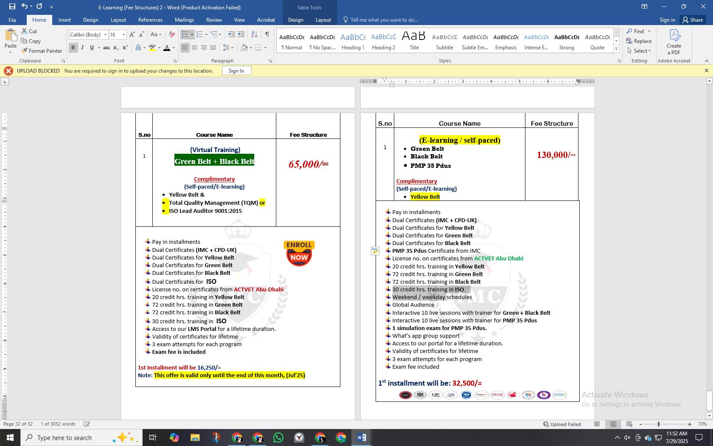This screenshot has height=446, width=713.
Task: Open Replace dialog from Editing group
Action: 639,41
